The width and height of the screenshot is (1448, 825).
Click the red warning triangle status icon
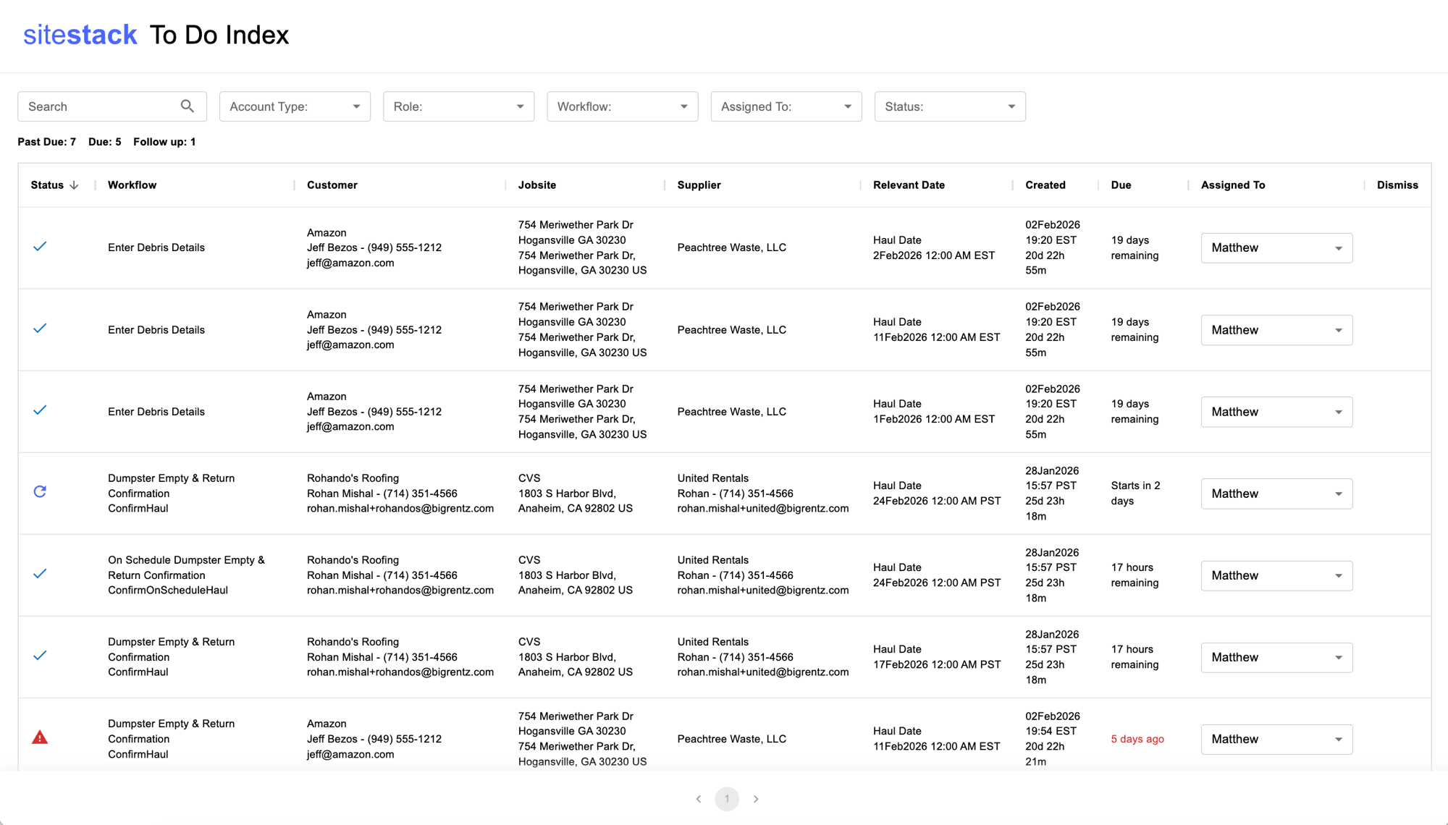pyautogui.click(x=40, y=737)
